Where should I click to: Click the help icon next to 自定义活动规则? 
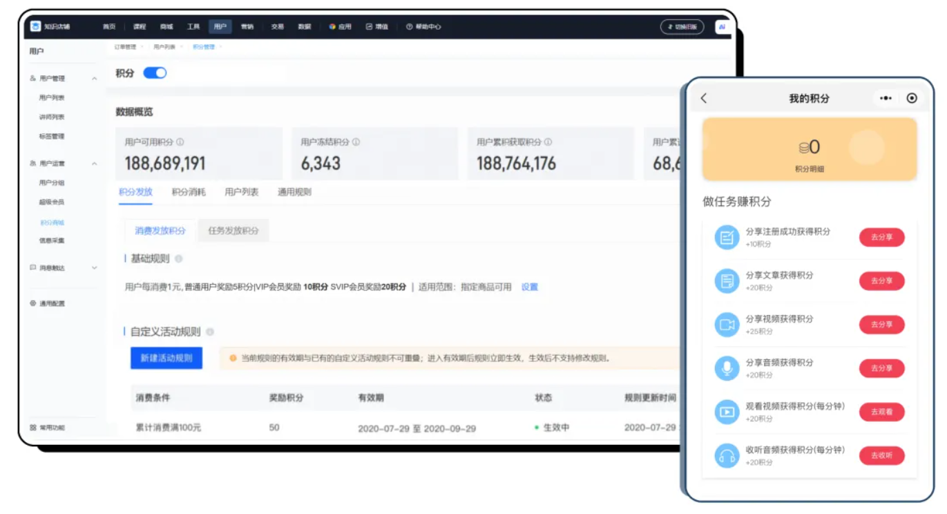210,332
